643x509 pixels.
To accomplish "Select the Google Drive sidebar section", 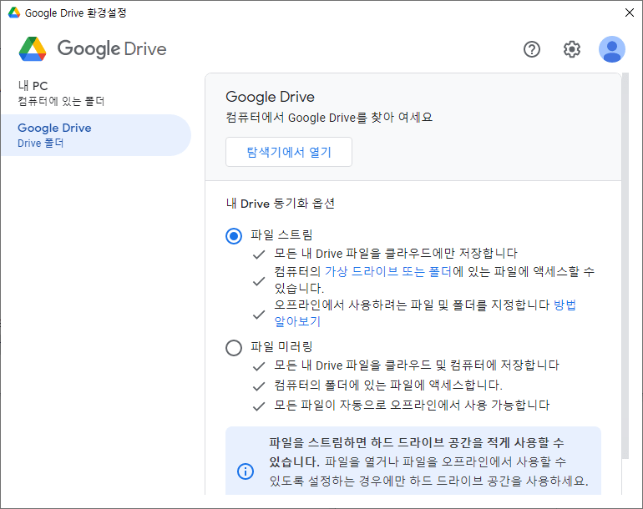I will (x=96, y=135).
